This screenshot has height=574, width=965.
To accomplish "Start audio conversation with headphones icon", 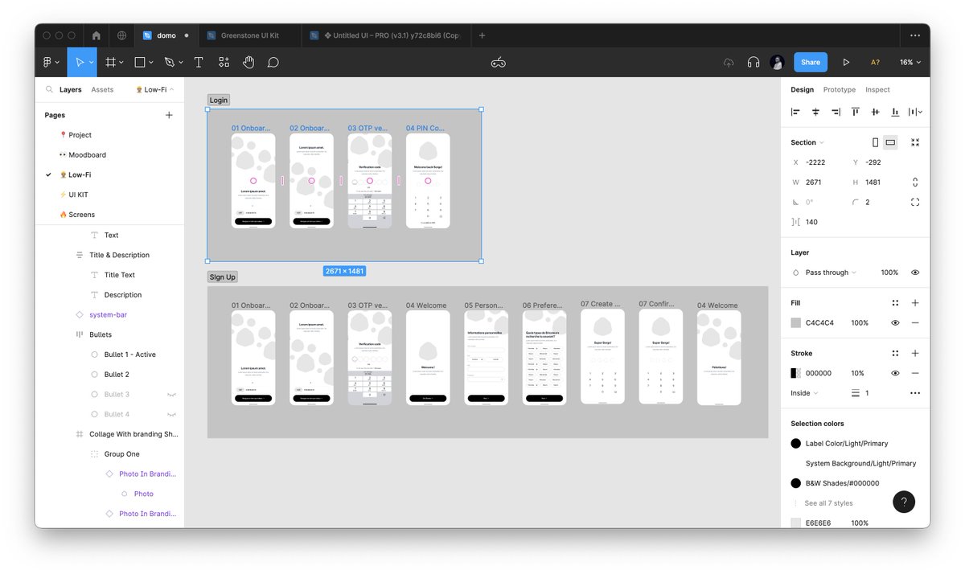I will (754, 62).
